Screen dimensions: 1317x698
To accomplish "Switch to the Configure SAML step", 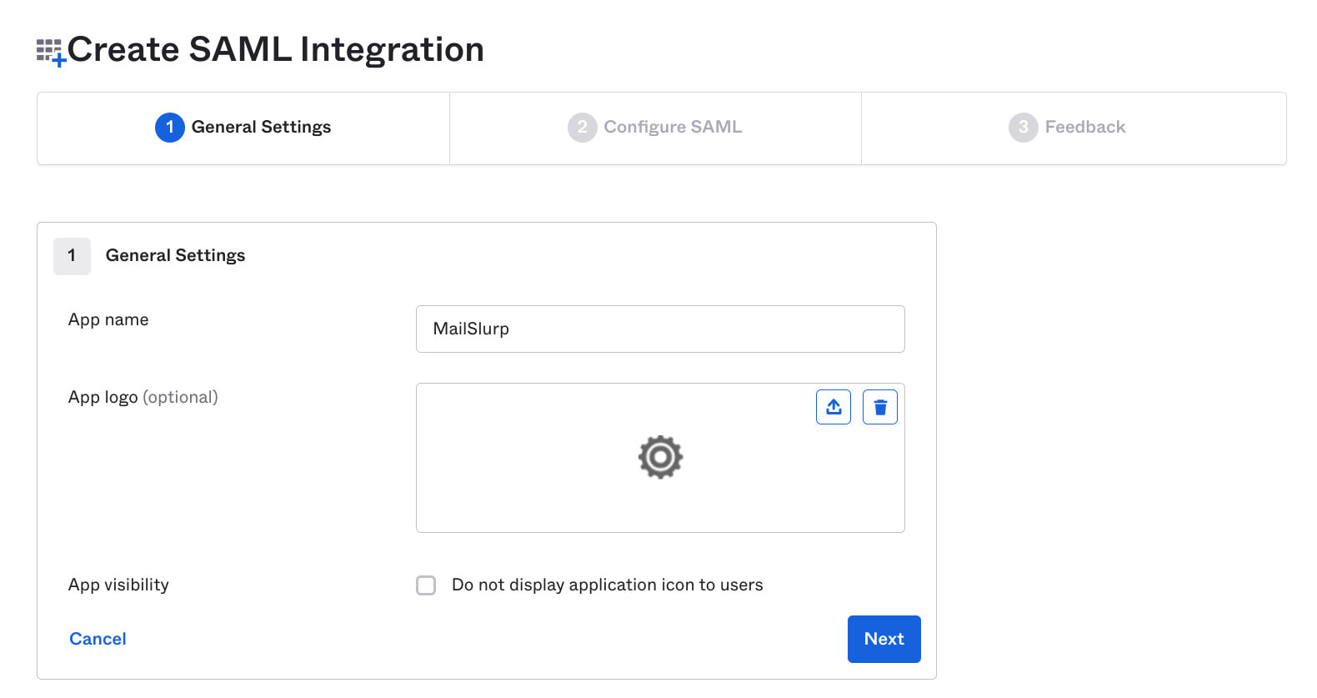I will click(x=672, y=128).
